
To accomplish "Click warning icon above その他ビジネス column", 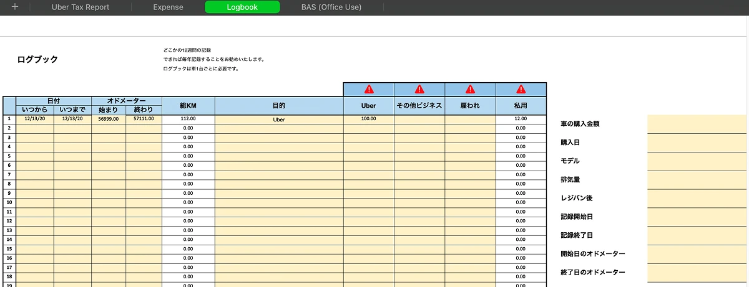I will (x=419, y=89).
